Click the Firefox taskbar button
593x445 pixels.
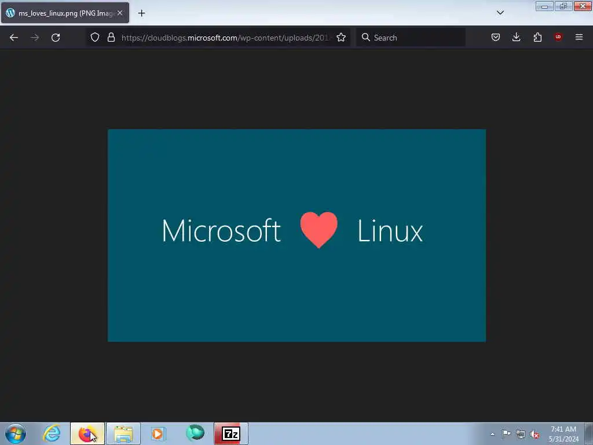(87, 433)
